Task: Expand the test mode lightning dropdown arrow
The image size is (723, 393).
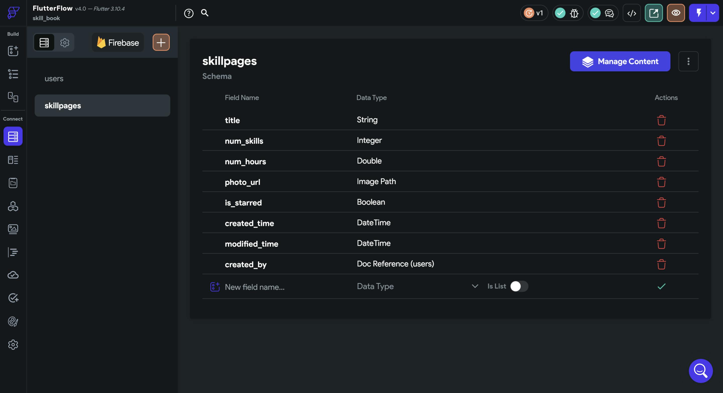Action: [713, 13]
